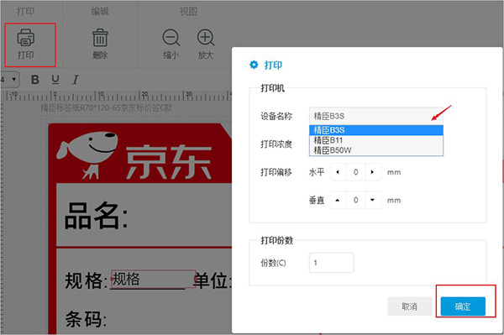Open the 设备名称 device name combo box

click(376, 116)
